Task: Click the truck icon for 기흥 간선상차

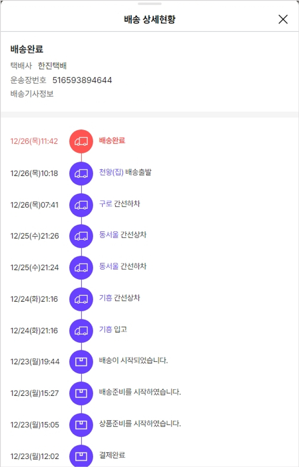Action: [x=81, y=299]
